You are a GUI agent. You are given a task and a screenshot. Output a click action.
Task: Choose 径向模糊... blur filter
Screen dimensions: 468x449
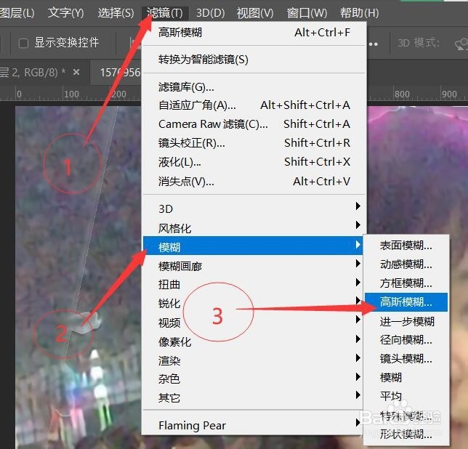click(406, 340)
